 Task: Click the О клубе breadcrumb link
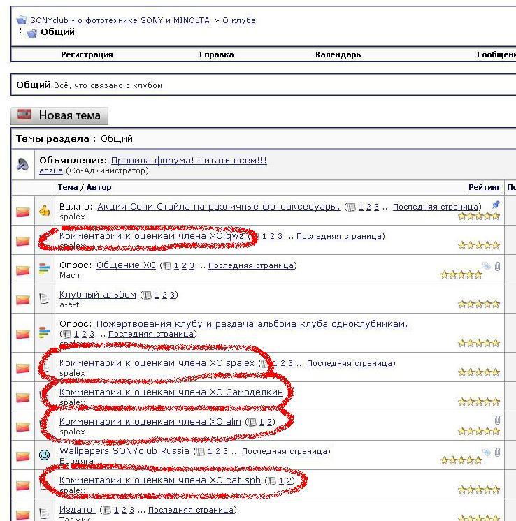(x=238, y=20)
